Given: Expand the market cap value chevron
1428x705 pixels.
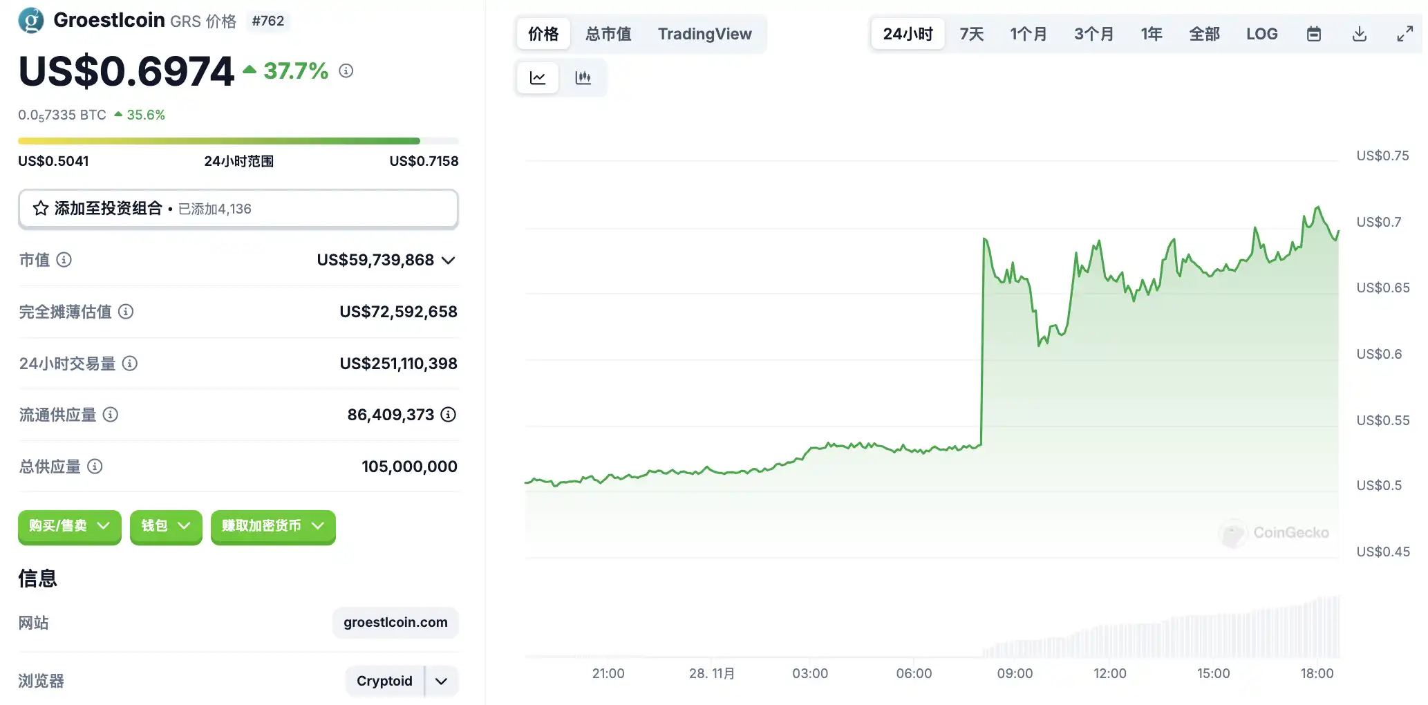Looking at the screenshot, I should [449, 261].
